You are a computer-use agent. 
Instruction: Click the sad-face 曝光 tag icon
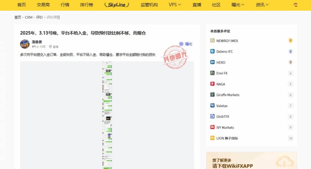(x=181, y=44)
